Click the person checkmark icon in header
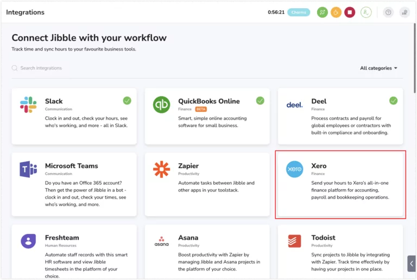 pos(366,12)
